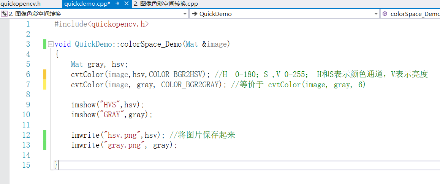The image size is (440, 184).
Task: Click line number 6 in the gutter
Action: click(x=27, y=74)
